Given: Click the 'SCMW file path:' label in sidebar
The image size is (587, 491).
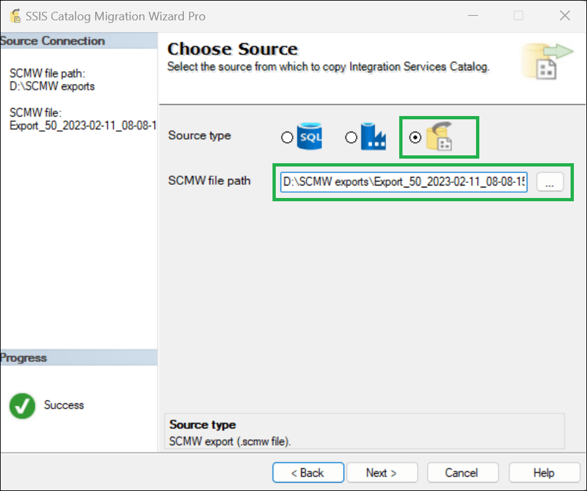Looking at the screenshot, I should pos(47,73).
